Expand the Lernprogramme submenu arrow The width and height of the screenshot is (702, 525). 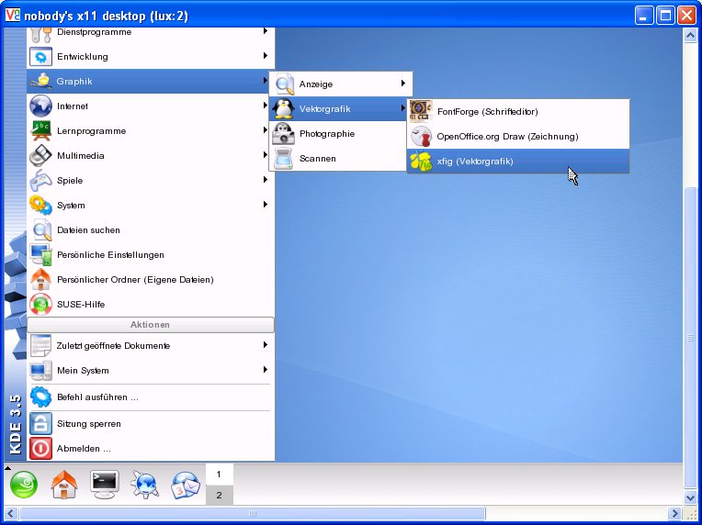[266, 130]
